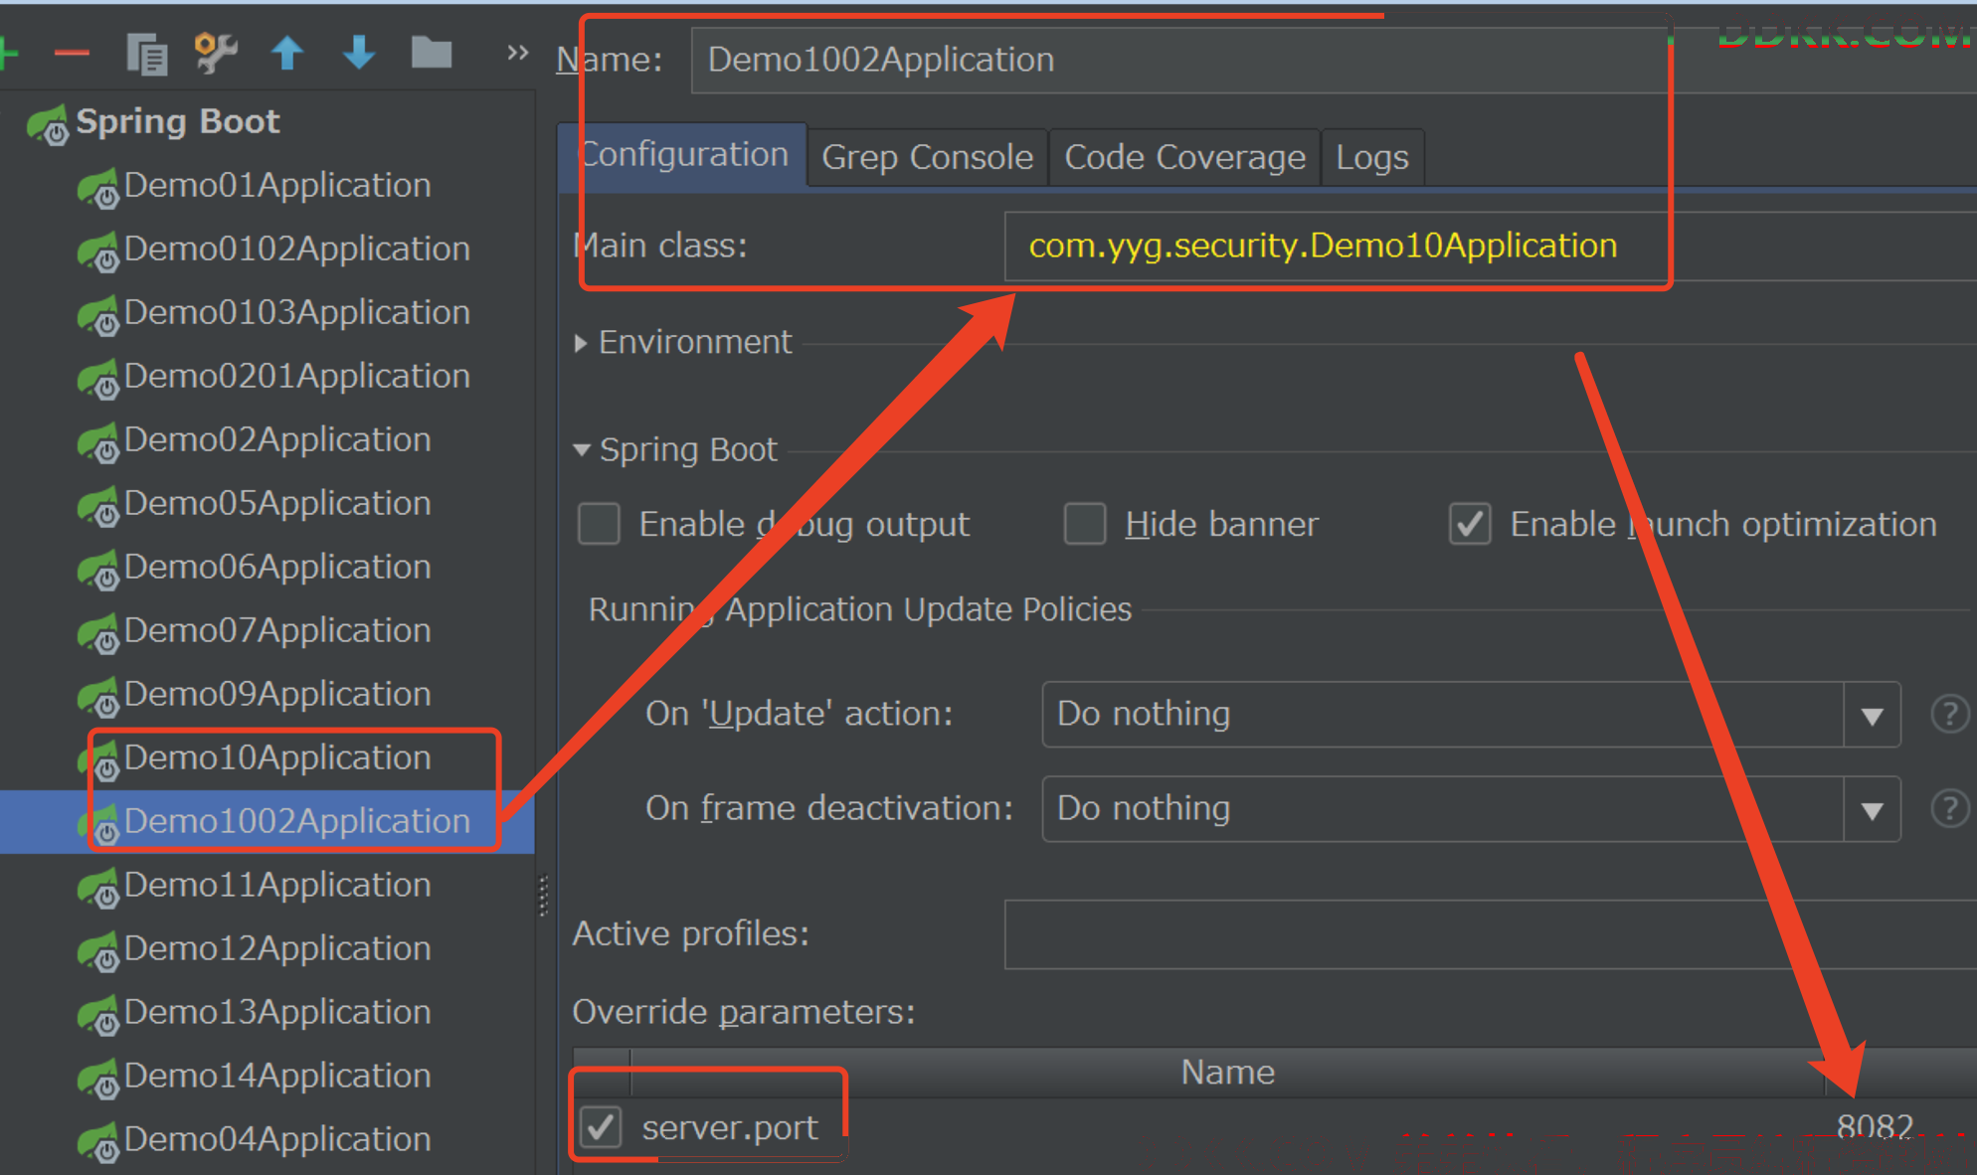1977x1175 pixels.
Task: Select Demo13Application configuration name
Action: click(277, 1012)
